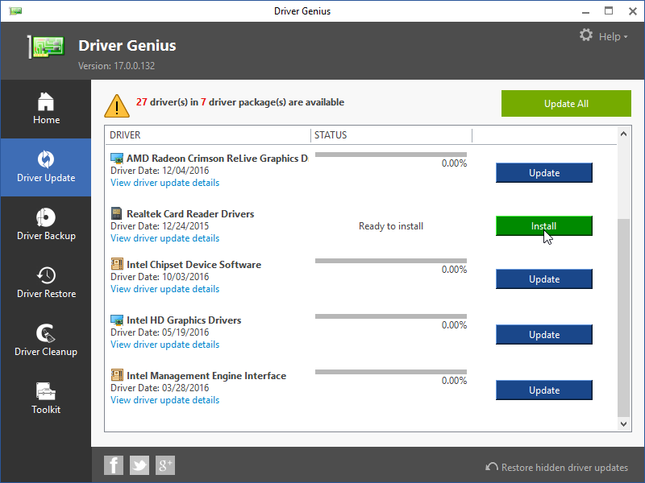Click the Intel Management Engine progress bar
This screenshot has height=483, width=645.
[x=391, y=372]
